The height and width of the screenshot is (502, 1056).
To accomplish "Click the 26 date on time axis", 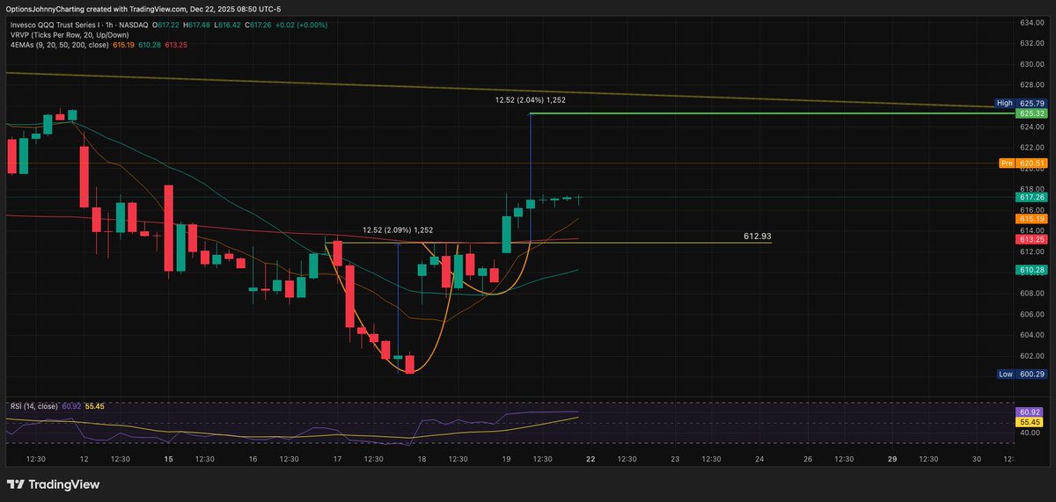I will click(808, 459).
